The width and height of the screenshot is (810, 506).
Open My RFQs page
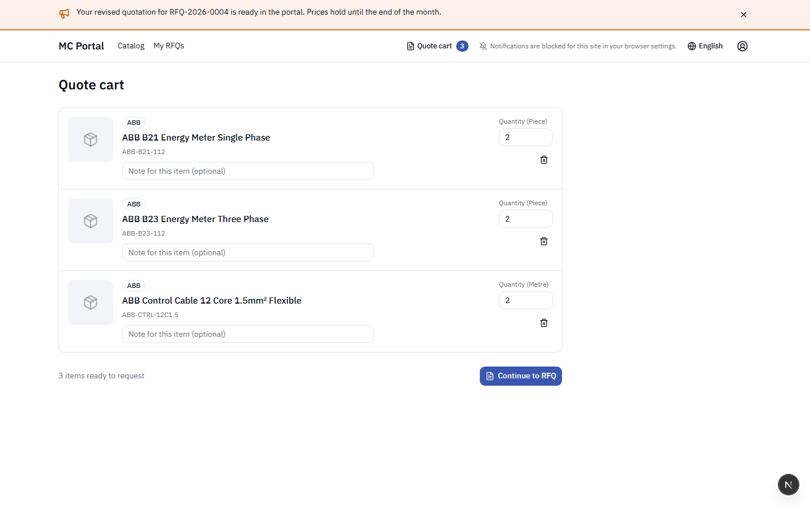[169, 46]
